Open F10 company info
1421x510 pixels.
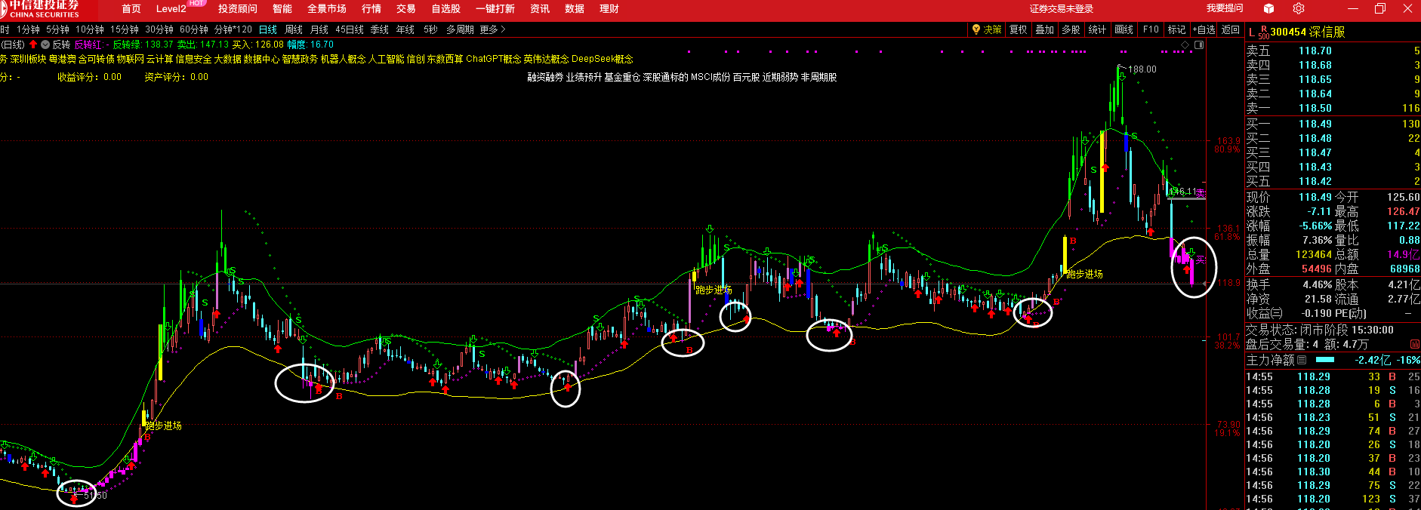click(1151, 29)
